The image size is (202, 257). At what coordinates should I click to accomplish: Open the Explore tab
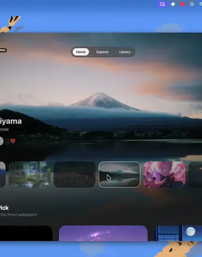[102, 52]
